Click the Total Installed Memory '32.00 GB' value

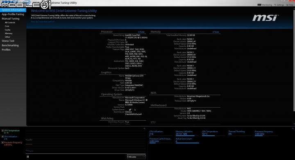pyautogui.click(x=191, y=35)
